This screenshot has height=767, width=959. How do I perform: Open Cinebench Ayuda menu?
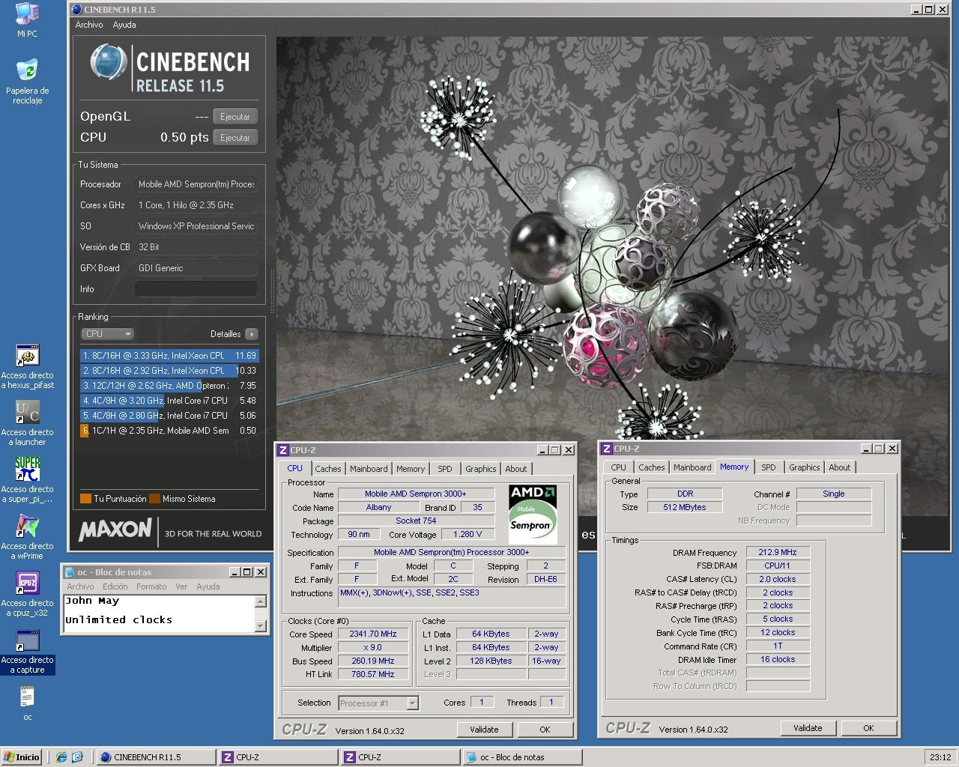(x=124, y=25)
